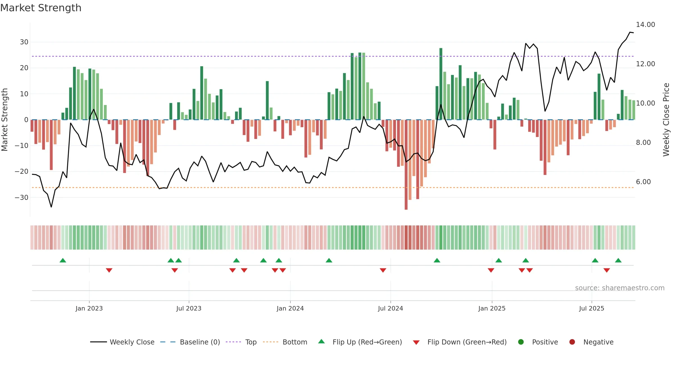
Task: Click the source: sharemaestro.com text
Action: click(x=620, y=288)
